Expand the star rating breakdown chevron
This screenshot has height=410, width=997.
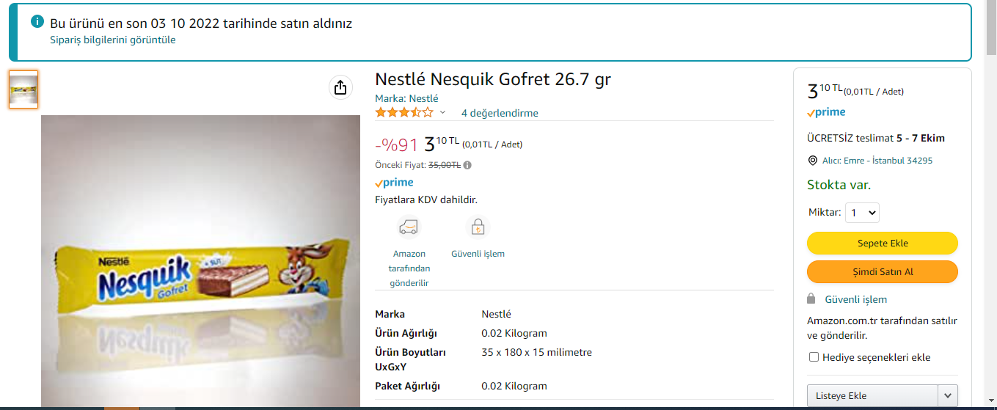pos(442,113)
